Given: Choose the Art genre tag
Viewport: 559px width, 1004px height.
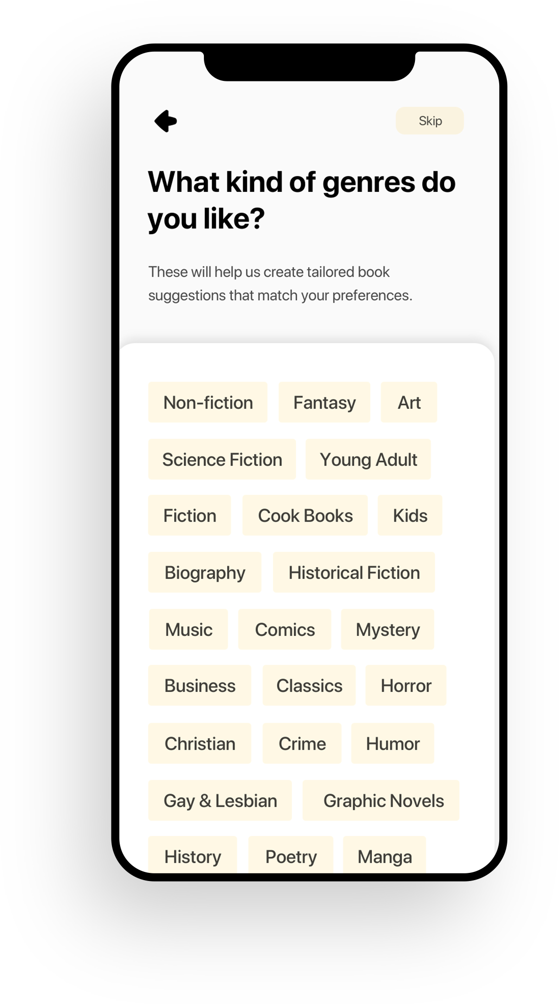Looking at the screenshot, I should pos(409,402).
